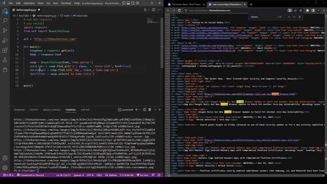This screenshot has width=327, height=184.
Task: Open run button dropdown arrow
Action: [x=149, y=10]
